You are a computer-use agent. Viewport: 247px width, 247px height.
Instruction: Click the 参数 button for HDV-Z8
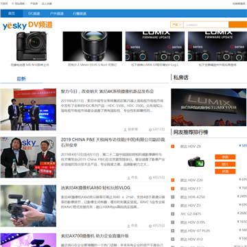[225, 157]
